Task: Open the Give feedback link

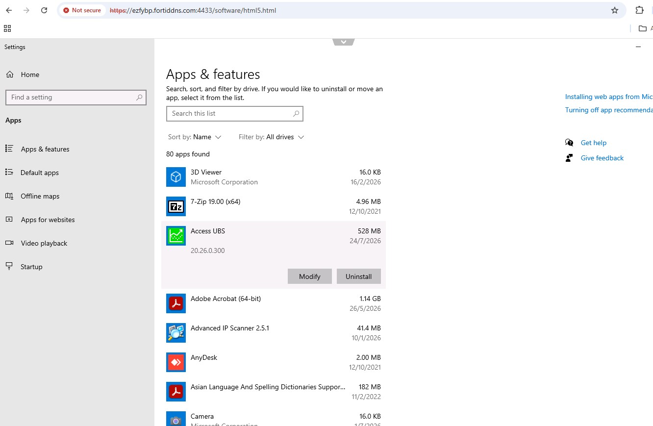Action: 602,158
